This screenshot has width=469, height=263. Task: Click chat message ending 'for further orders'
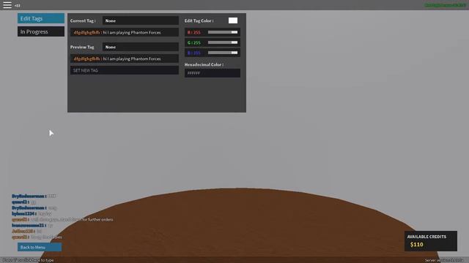[62, 219]
